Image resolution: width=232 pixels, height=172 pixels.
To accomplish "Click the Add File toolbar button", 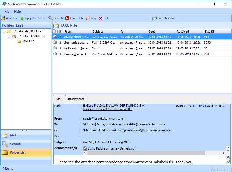I will click(9, 18).
